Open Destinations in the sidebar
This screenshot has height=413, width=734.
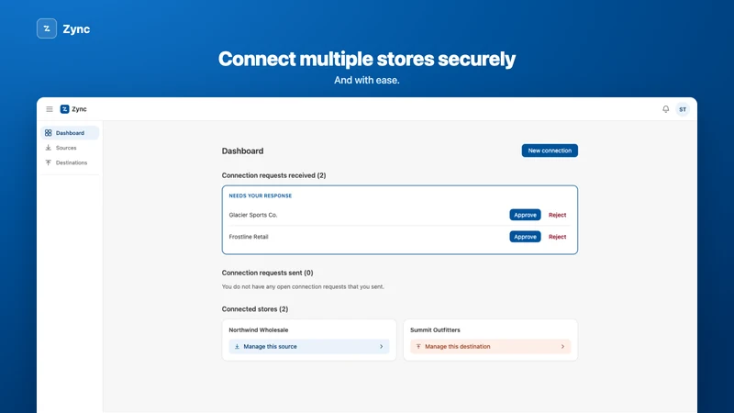click(70, 162)
